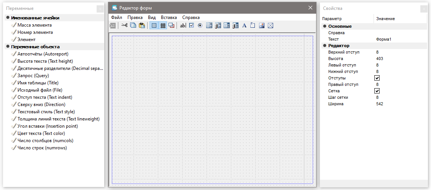Select the Масса элемента variable
Image resolution: width=431 pixels, height=190 pixels.
34,25
